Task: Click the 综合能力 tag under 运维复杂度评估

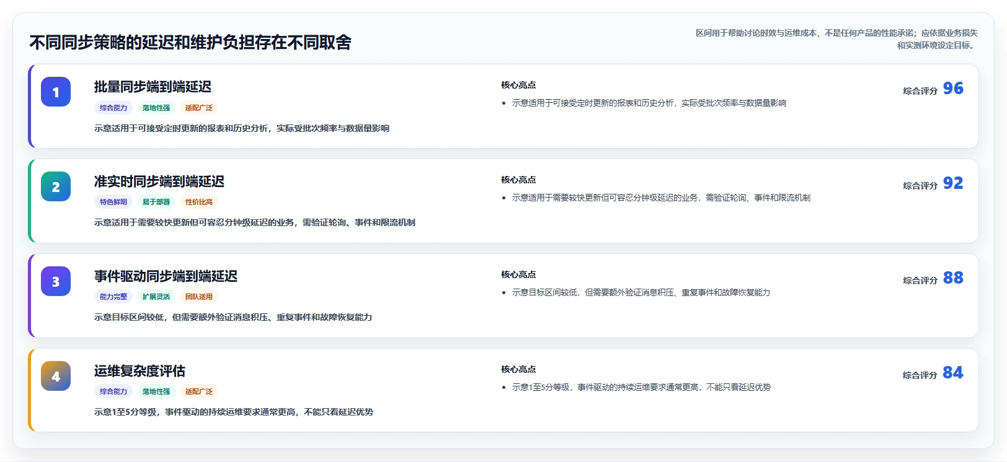Action: click(113, 391)
